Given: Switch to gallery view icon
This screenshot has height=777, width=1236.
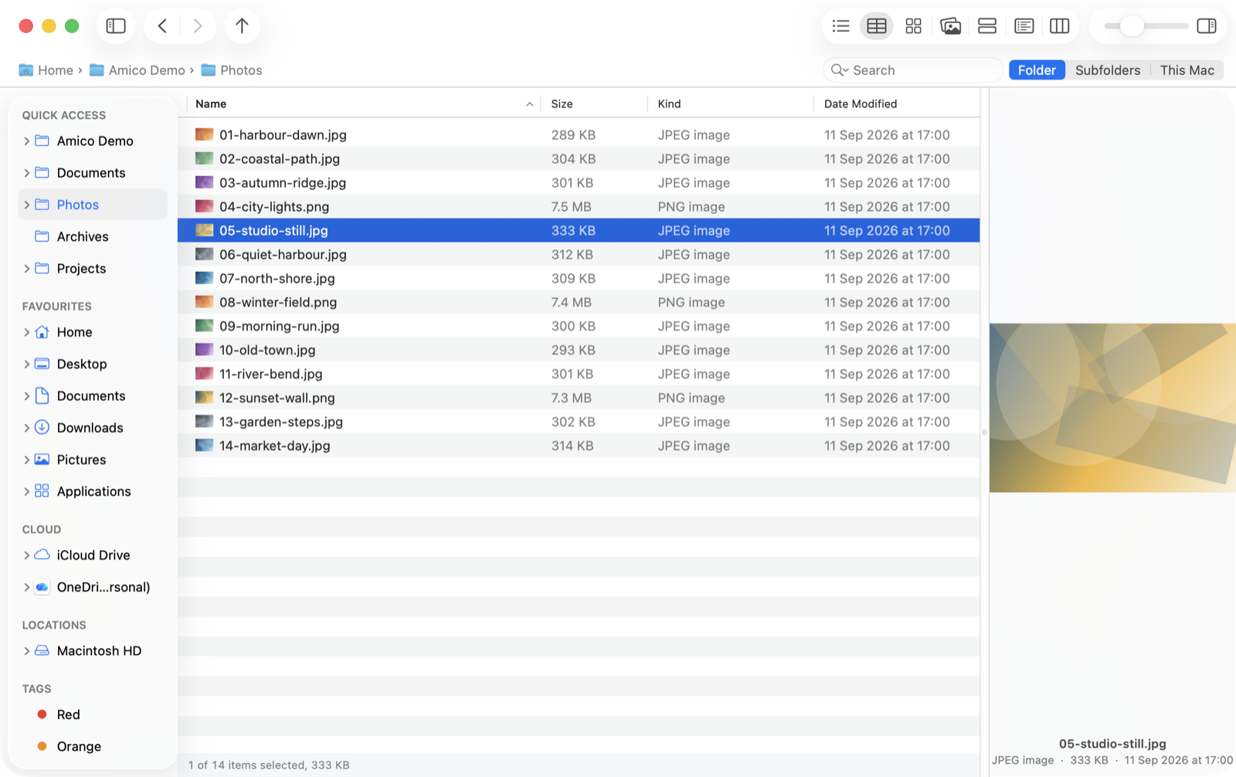Looking at the screenshot, I should pos(950,26).
